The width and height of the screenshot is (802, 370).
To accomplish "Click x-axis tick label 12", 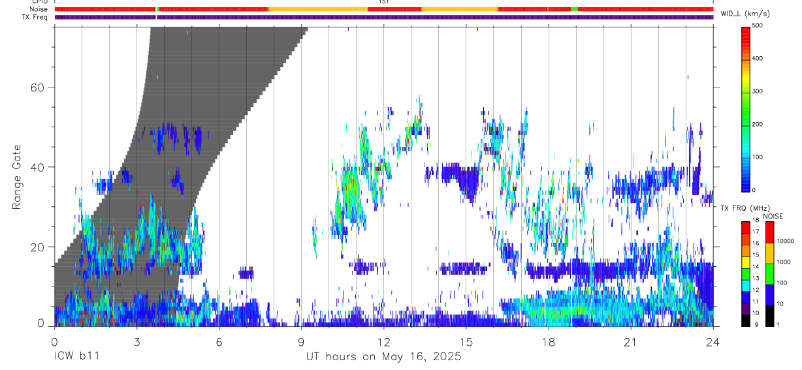I will [x=384, y=343].
